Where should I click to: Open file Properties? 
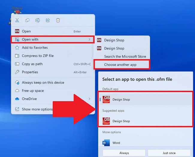pyautogui.click(x=30, y=72)
